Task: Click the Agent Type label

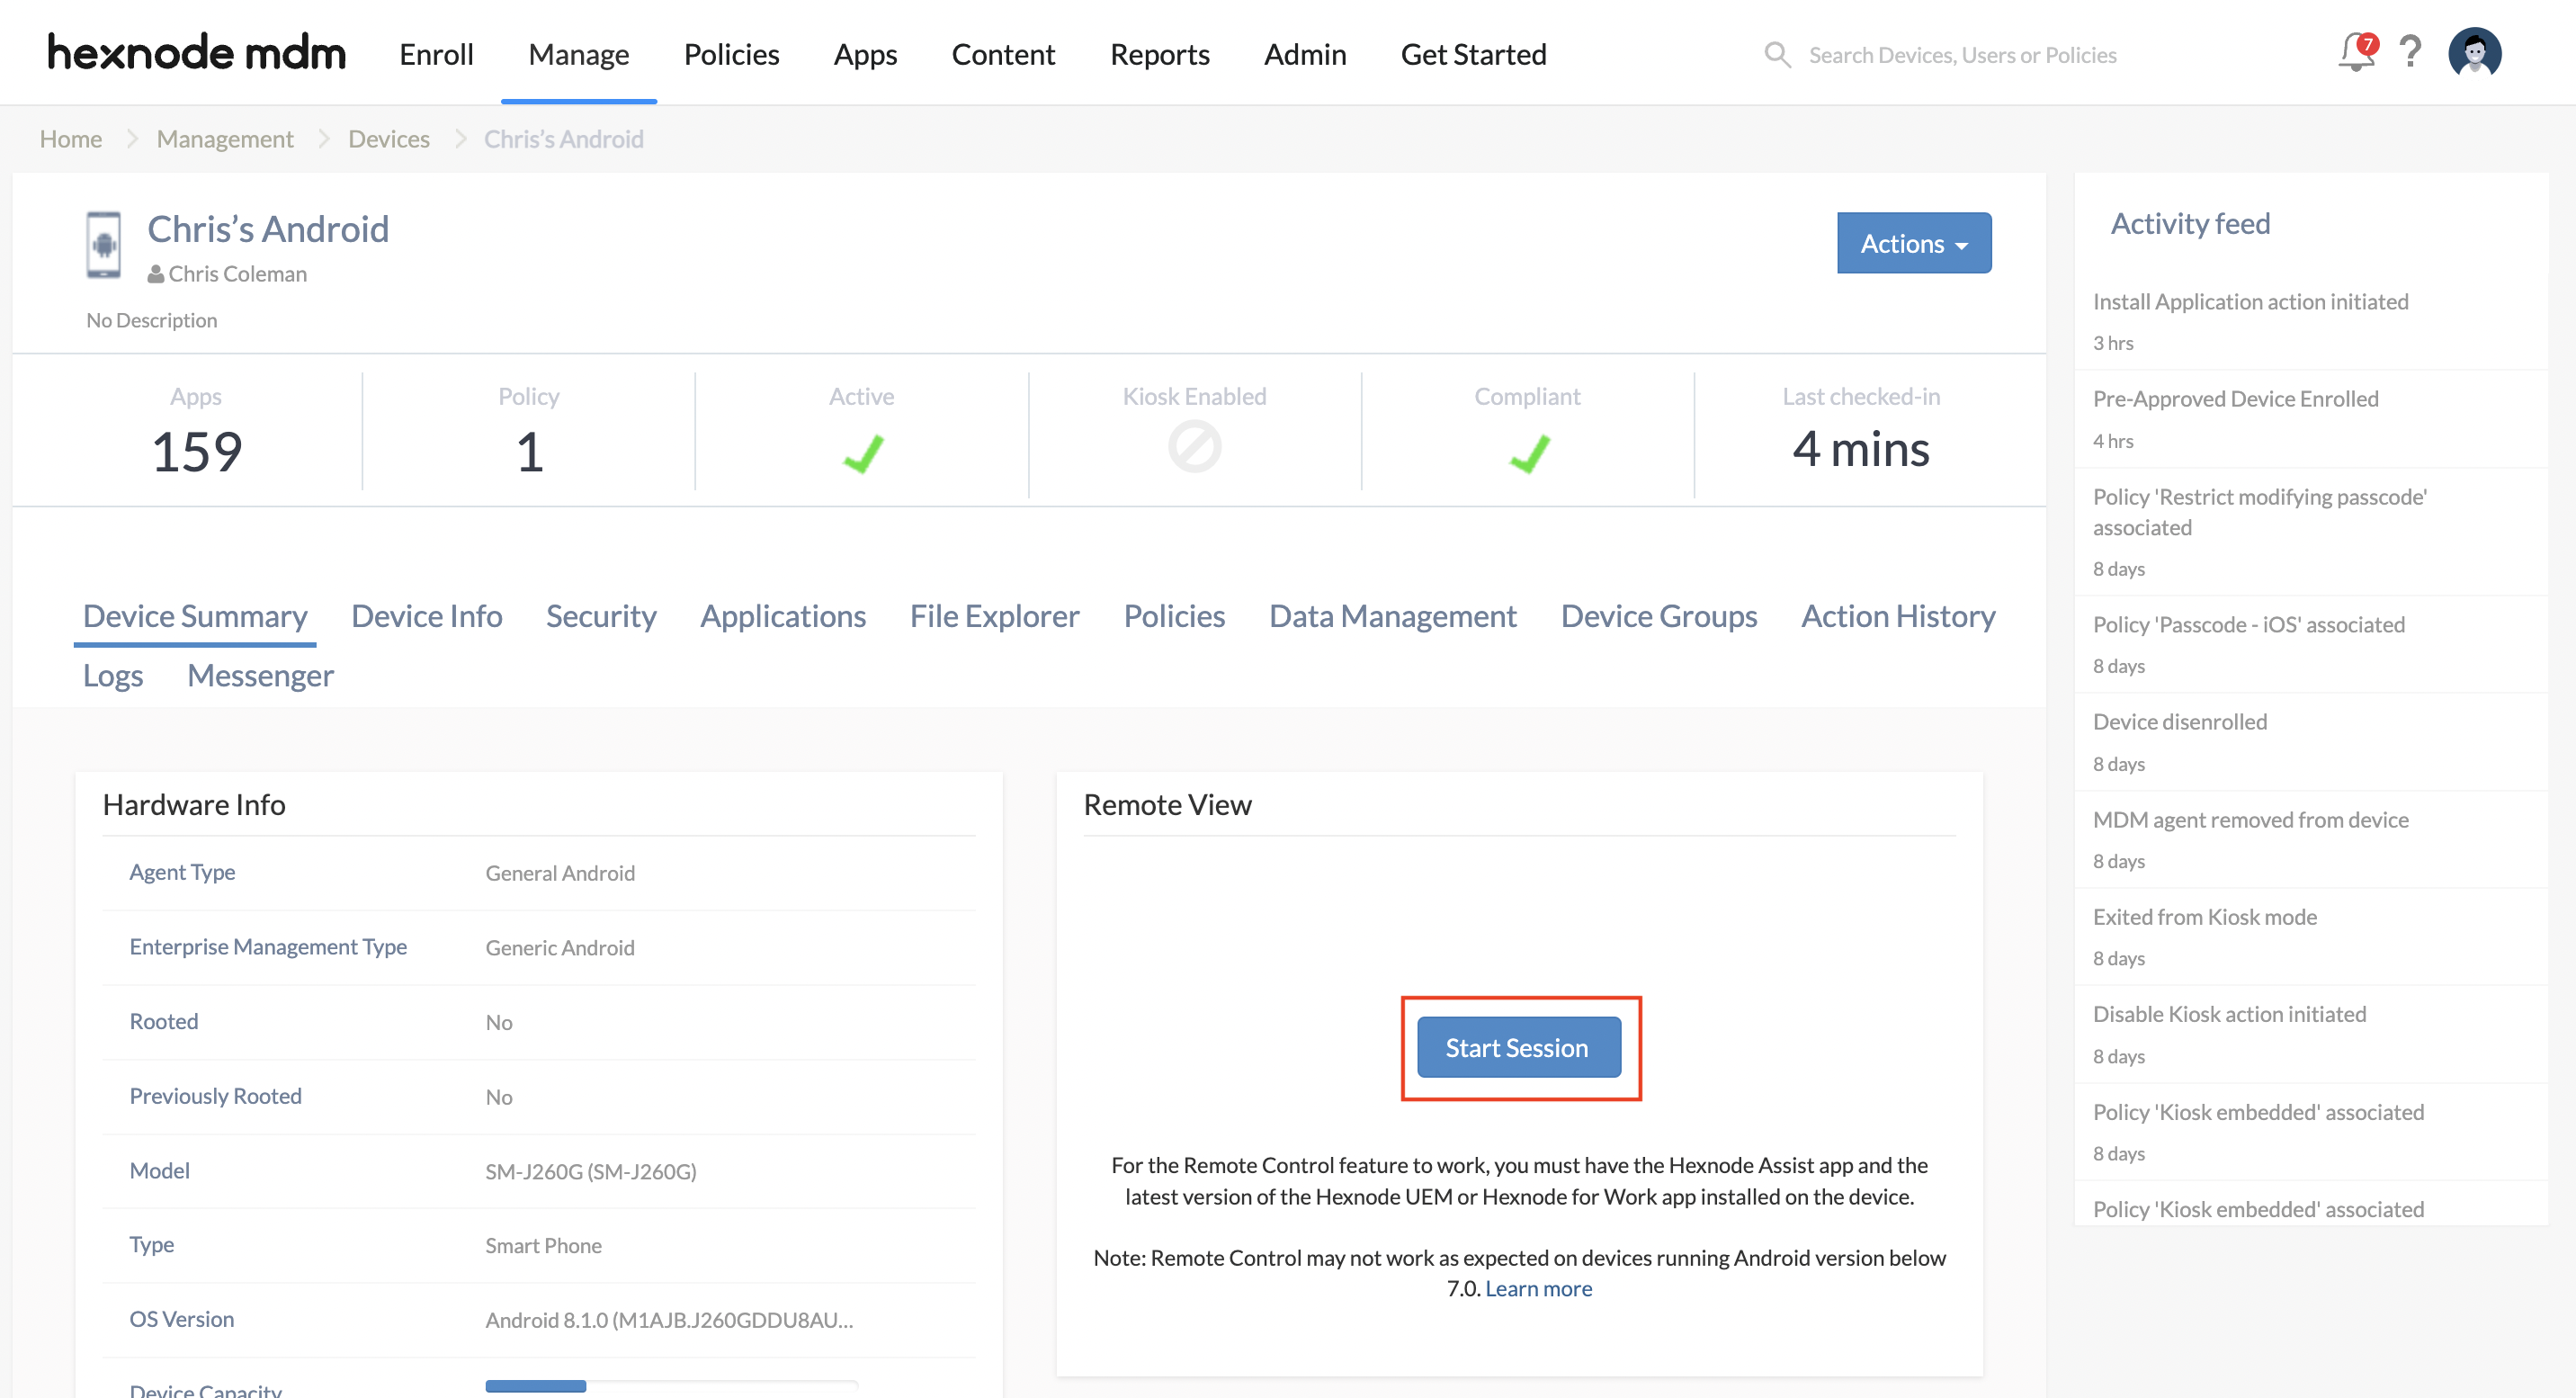Action: pos(182,872)
